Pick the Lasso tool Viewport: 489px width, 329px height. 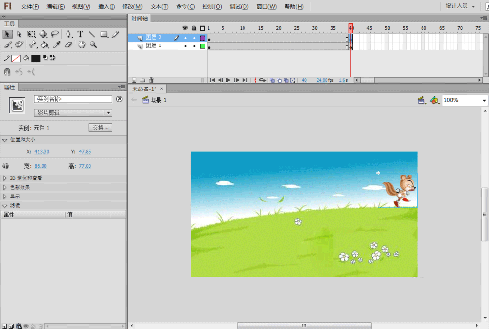pos(55,34)
